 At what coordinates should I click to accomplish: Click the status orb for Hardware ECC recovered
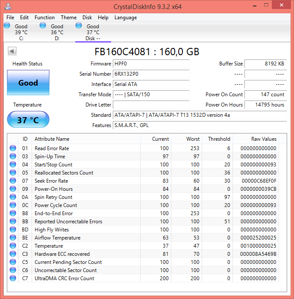click(13, 254)
